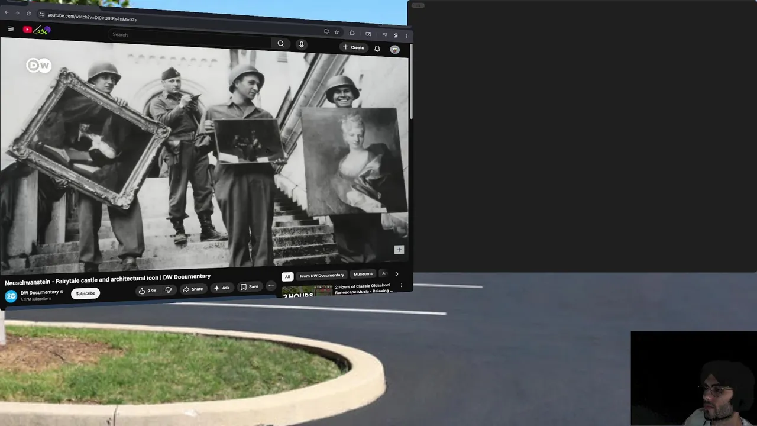The image size is (757, 426).
Task: Select the All filter chip
Action: click(287, 276)
